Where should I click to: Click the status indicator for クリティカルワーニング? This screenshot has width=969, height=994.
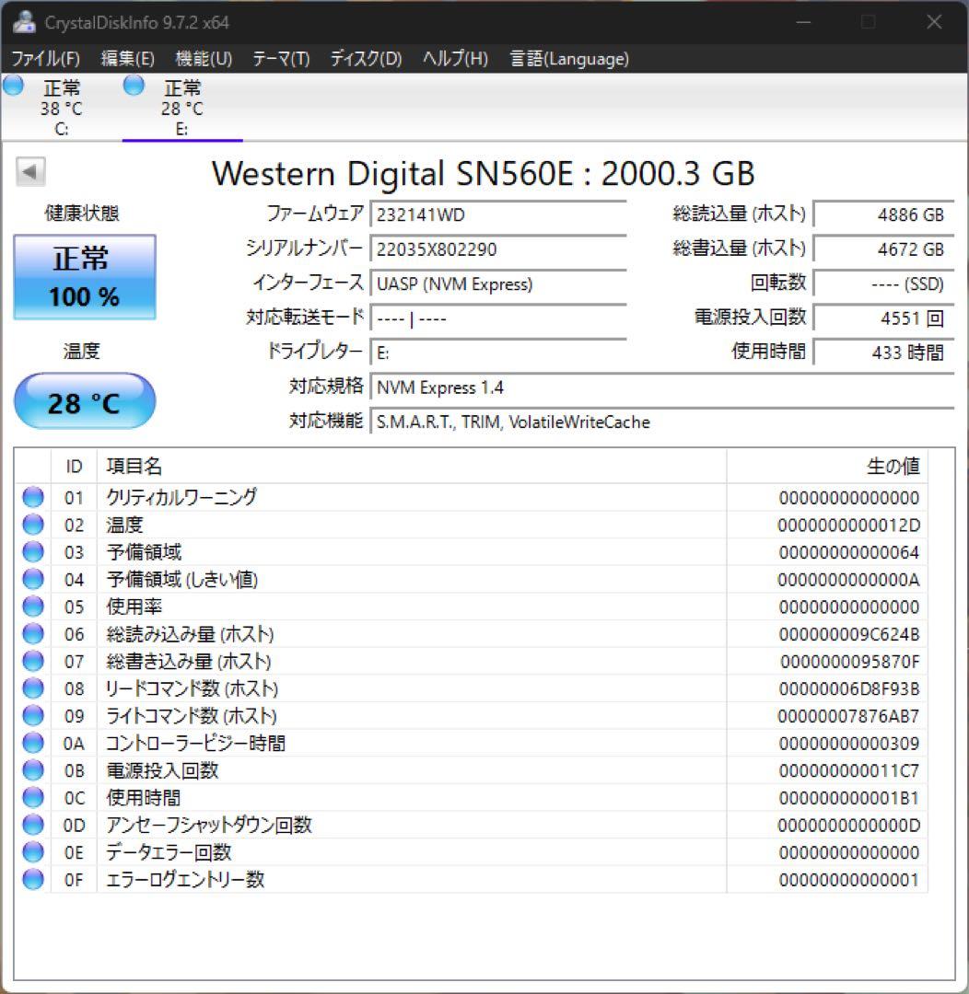point(32,497)
